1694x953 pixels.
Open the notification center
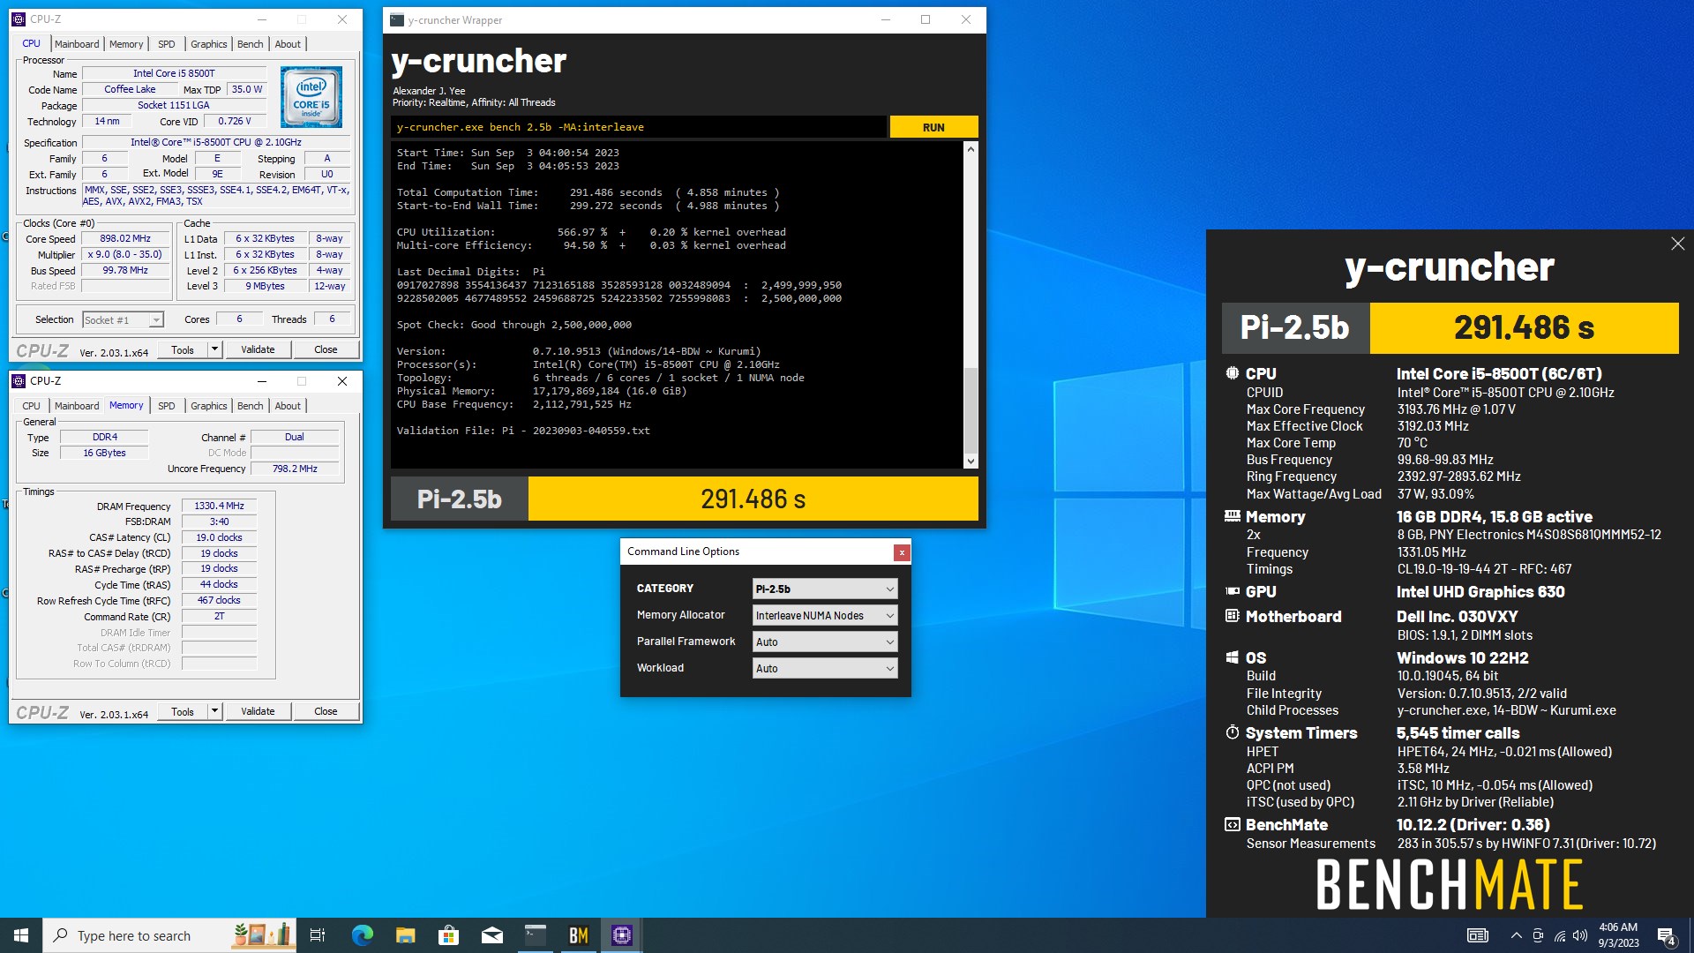[x=1666, y=935]
